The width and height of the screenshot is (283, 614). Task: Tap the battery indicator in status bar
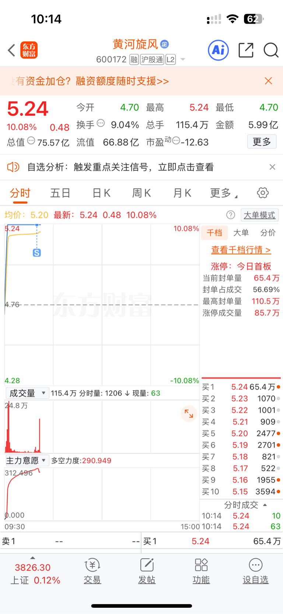click(254, 19)
